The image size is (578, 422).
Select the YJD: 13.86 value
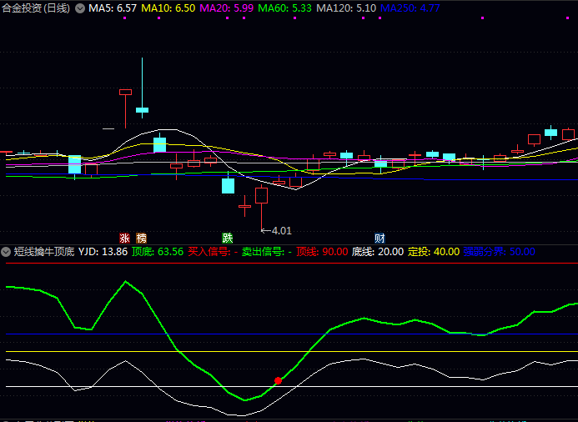pyautogui.click(x=103, y=252)
